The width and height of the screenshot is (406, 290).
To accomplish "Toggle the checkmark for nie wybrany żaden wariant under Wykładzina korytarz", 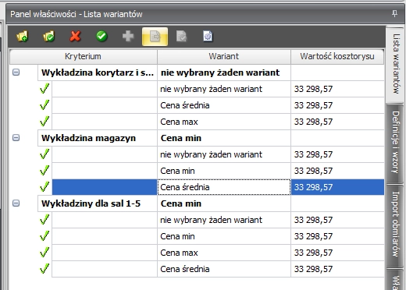I will (45, 89).
